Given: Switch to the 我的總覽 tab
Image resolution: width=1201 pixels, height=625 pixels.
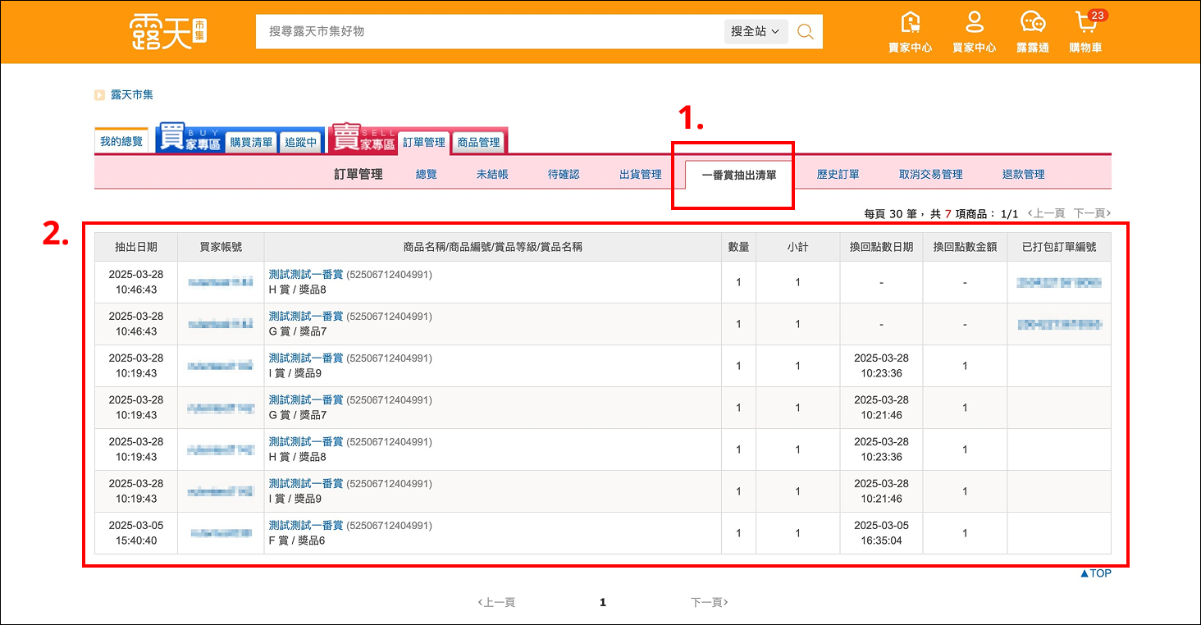Looking at the screenshot, I should [x=121, y=142].
